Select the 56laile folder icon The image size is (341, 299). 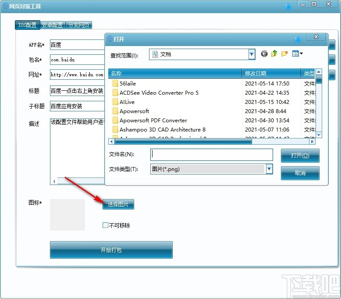pyautogui.click(x=115, y=83)
